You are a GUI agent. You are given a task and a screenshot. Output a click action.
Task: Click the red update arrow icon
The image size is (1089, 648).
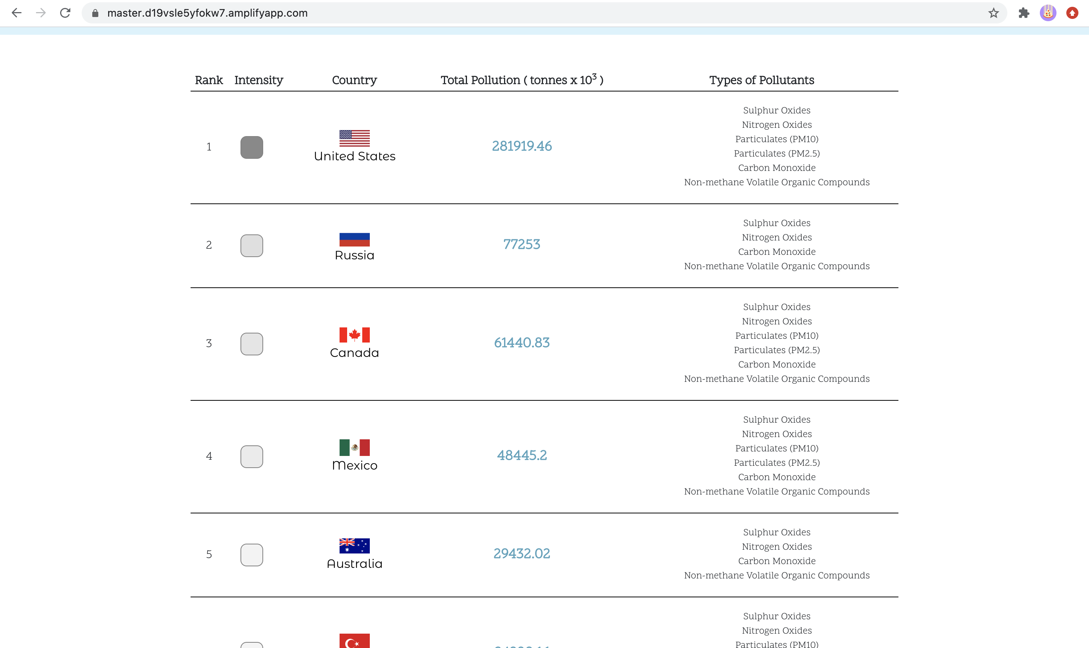(1072, 13)
